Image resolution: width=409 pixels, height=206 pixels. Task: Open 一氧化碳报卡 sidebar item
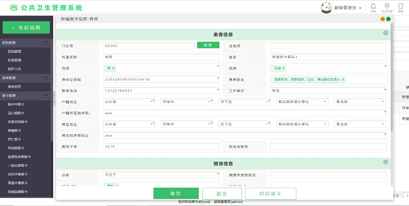(18, 166)
